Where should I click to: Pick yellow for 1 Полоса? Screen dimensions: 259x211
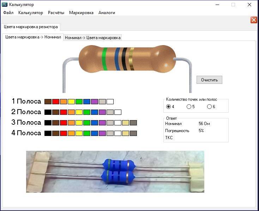click(x=71, y=101)
